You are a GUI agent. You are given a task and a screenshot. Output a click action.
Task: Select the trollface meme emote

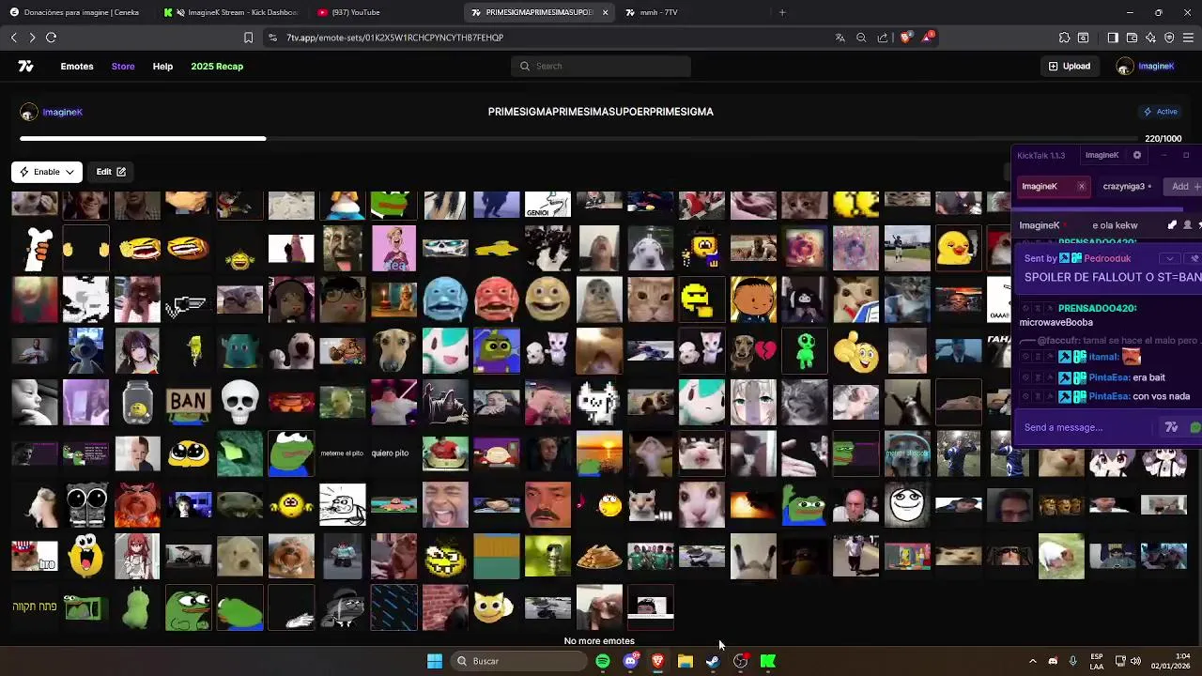[907, 505]
